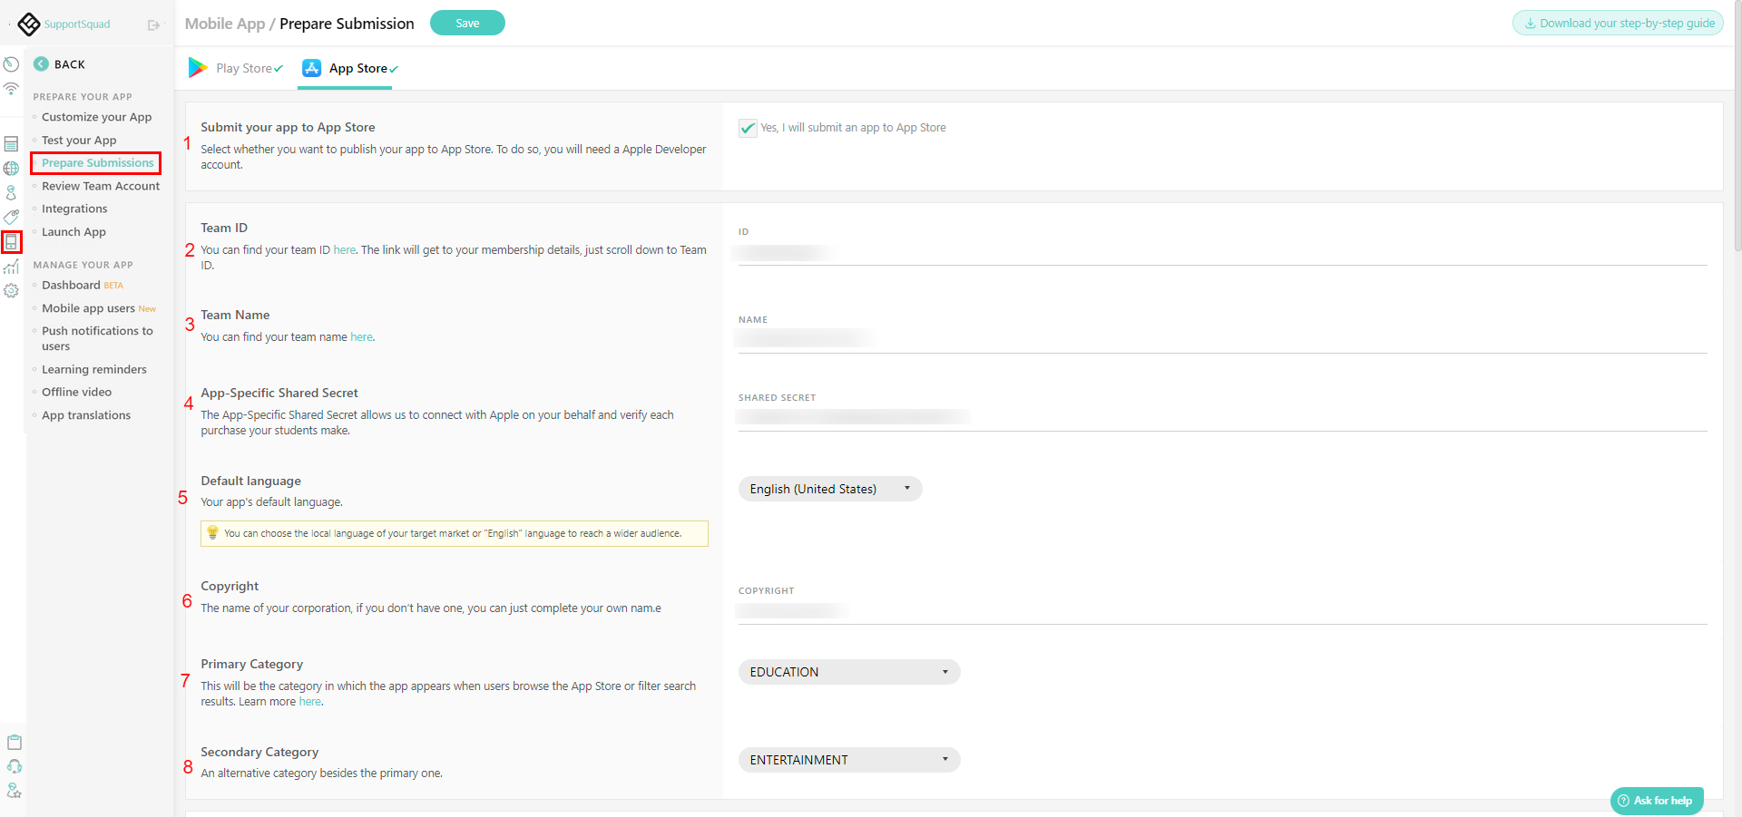Uncheck "Yes, I will submit an app to App Store"
The height and width of the screenshot is (817, 1742).
pos(747,128)
